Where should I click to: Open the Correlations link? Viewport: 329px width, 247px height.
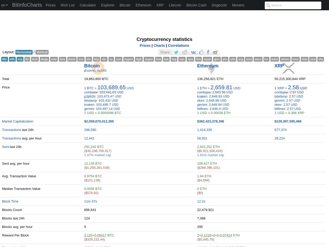point(178,46)
